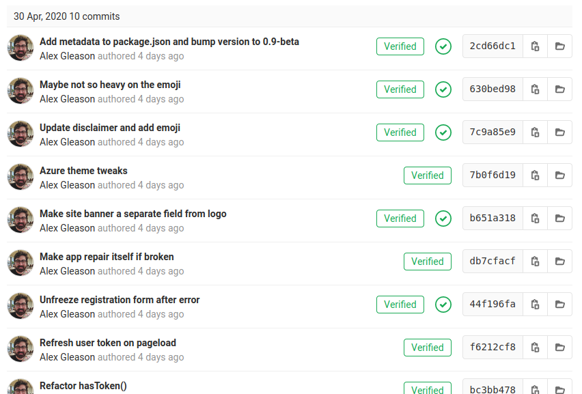This screenshot has height=394, width=582.
Task: Copy commit SHA for 44f196fa
Action: [x=535, y=305]
